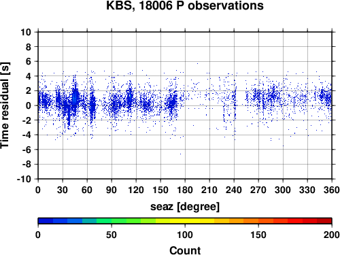Click the colorbar tick label 50
340x255 pixels.
112,235
